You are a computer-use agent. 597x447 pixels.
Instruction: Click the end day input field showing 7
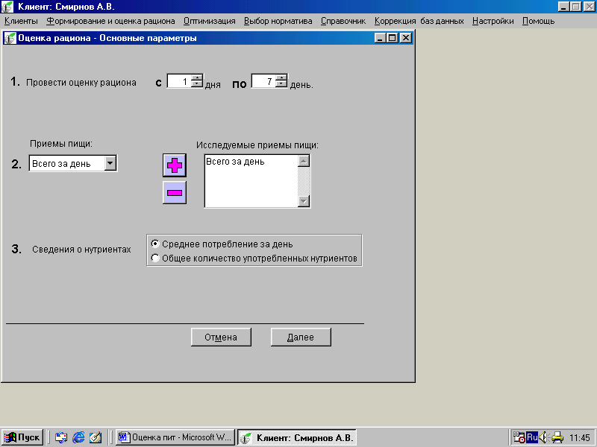[263, 81]
